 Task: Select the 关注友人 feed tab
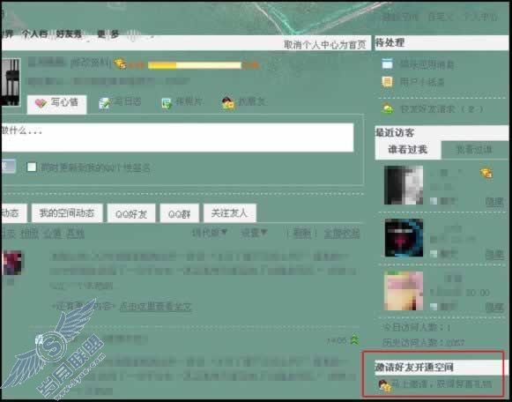click(229, 213)
